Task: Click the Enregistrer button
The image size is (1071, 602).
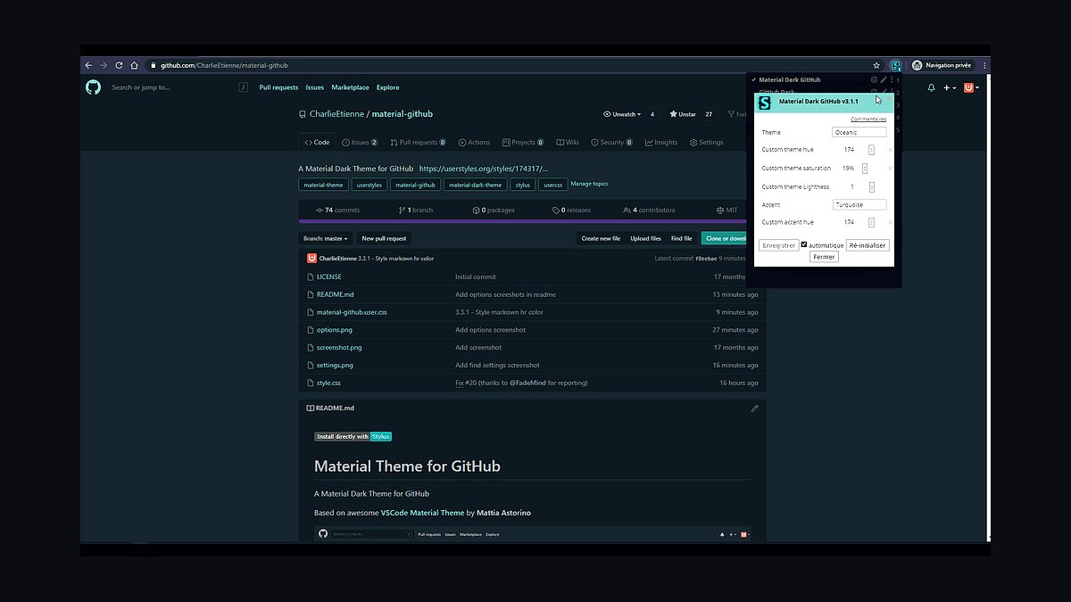Action: pos(778,244)
